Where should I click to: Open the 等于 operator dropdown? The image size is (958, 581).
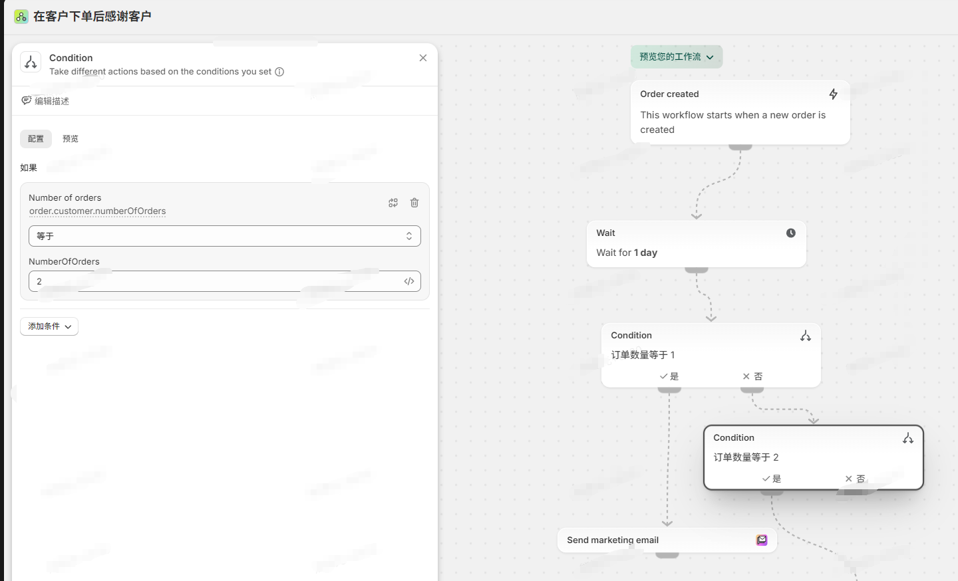click(x=224, y=236)
